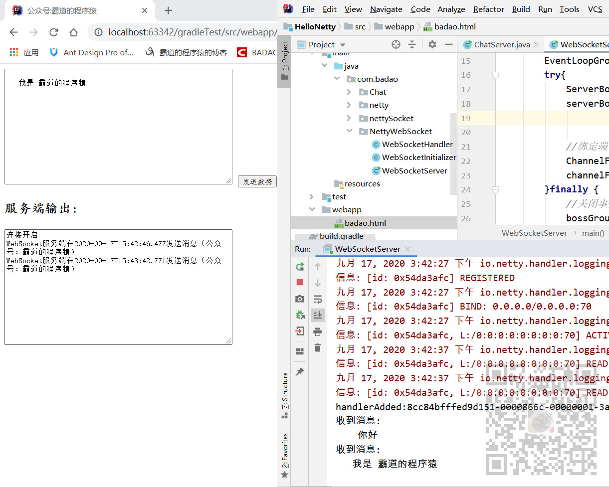Click the Project tree vertical scrollbar
The image size is (609, 487).
(454, 153)
